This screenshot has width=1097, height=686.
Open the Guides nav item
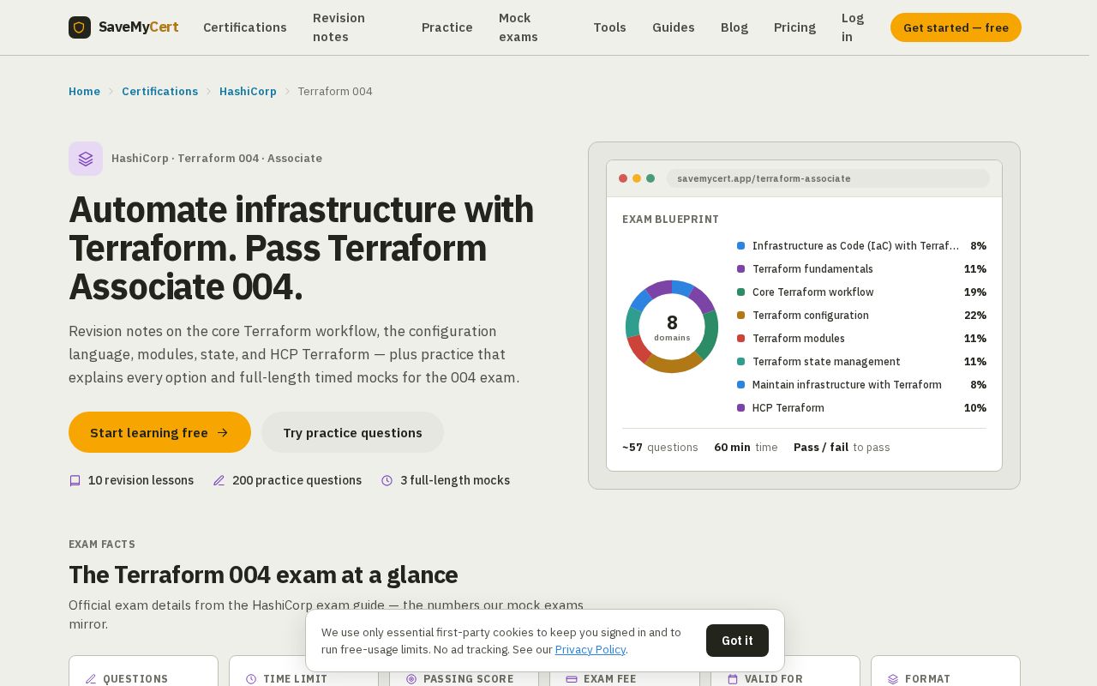coord(674,27)
